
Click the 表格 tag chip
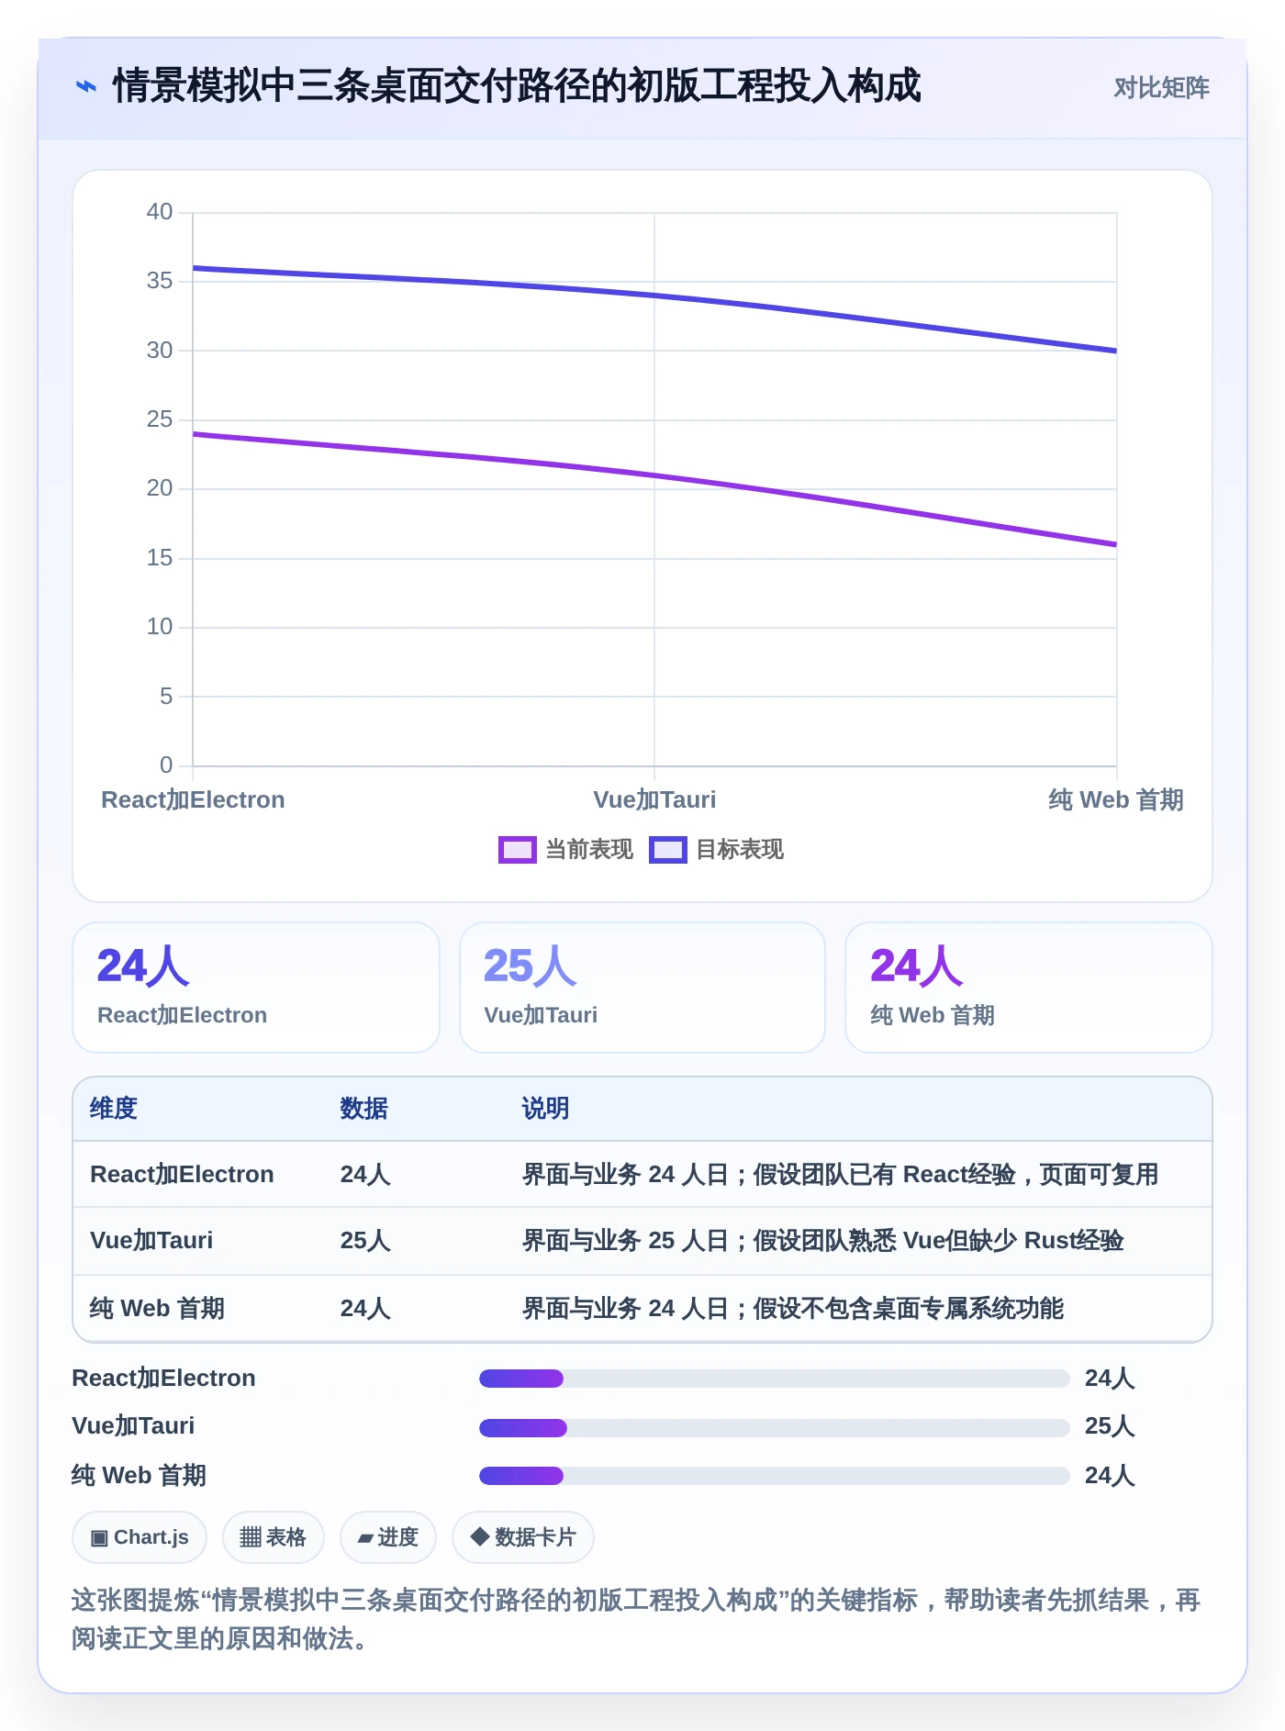pos(273,1537)
